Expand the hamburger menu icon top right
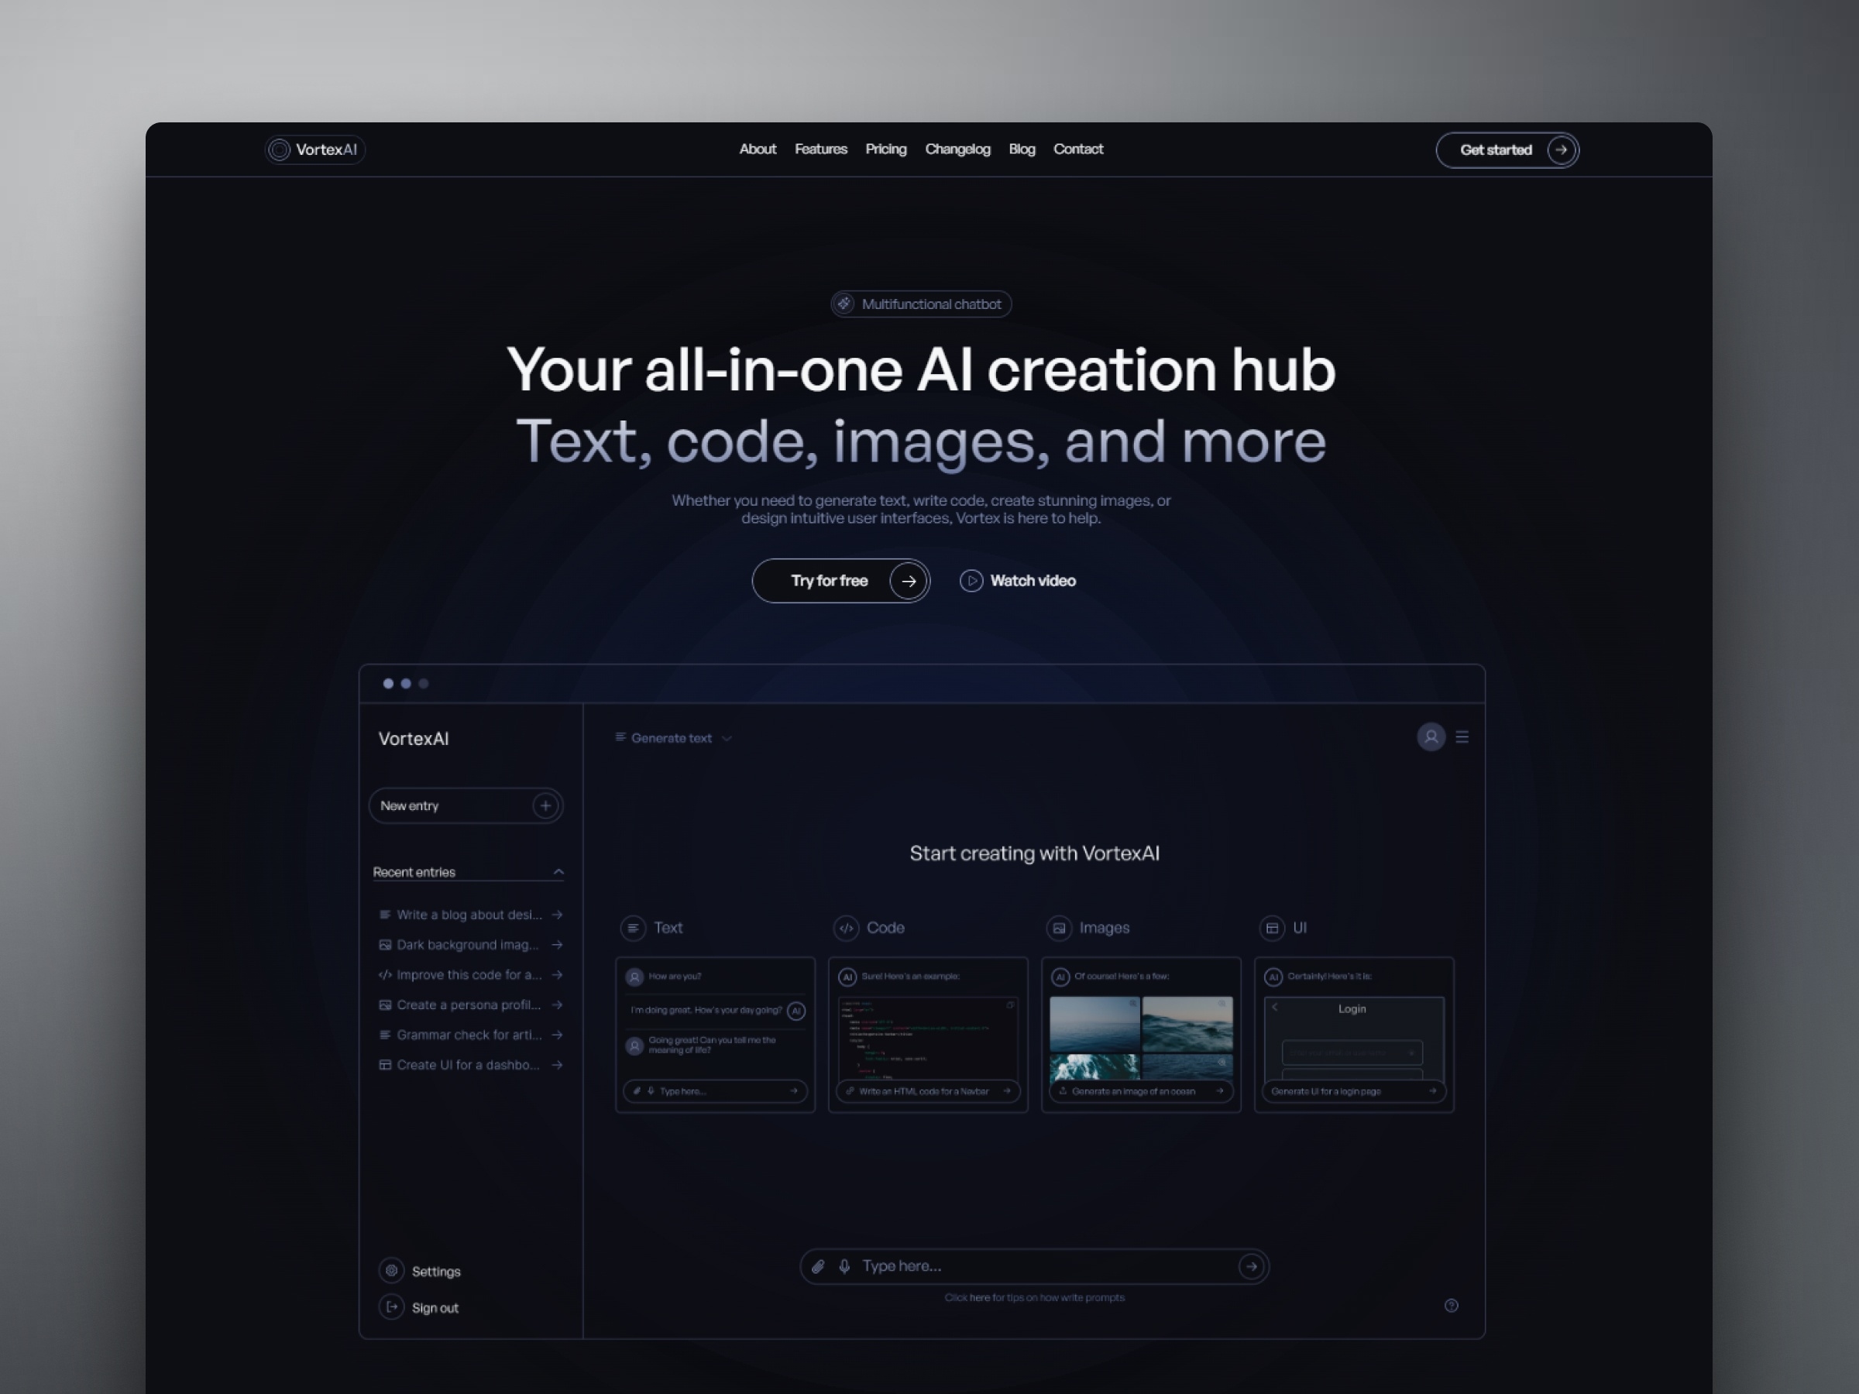 tap(1462, 735)
